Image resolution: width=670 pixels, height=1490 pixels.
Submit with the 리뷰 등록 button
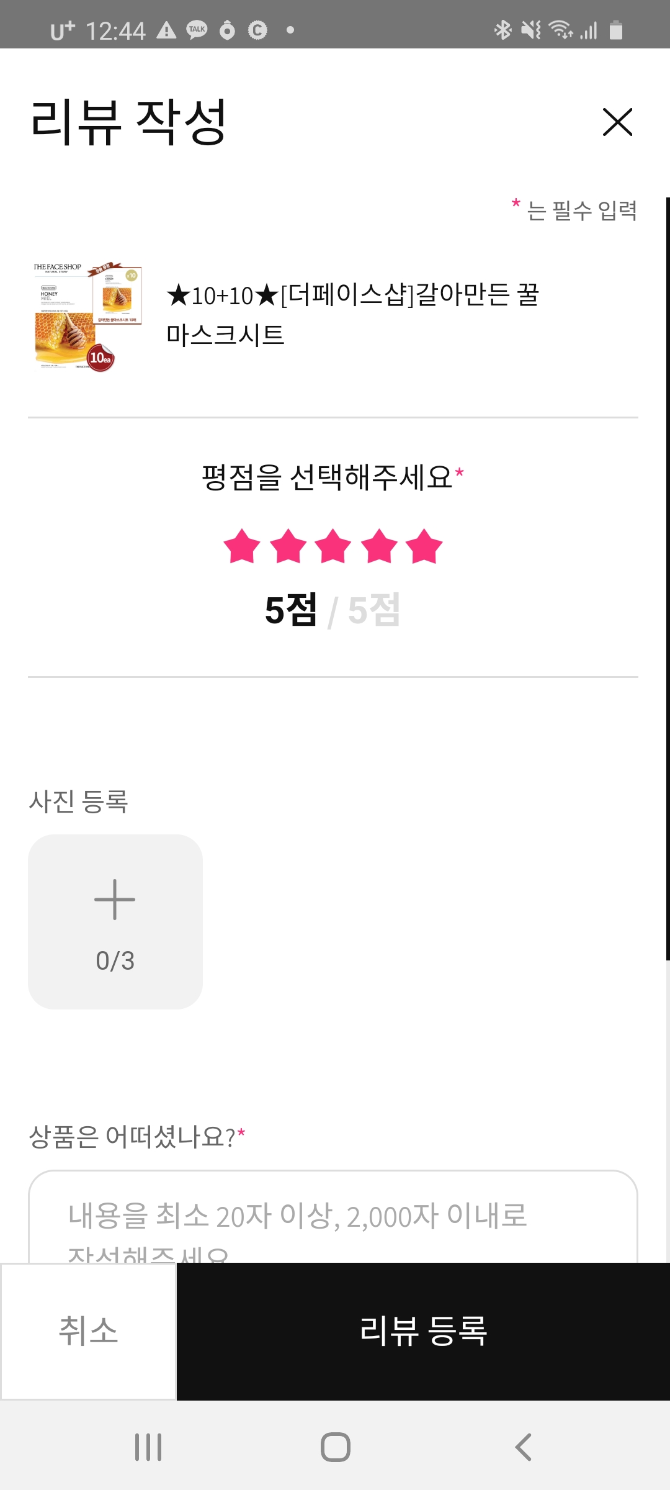pyautogui.click(x=423, y=1331)
